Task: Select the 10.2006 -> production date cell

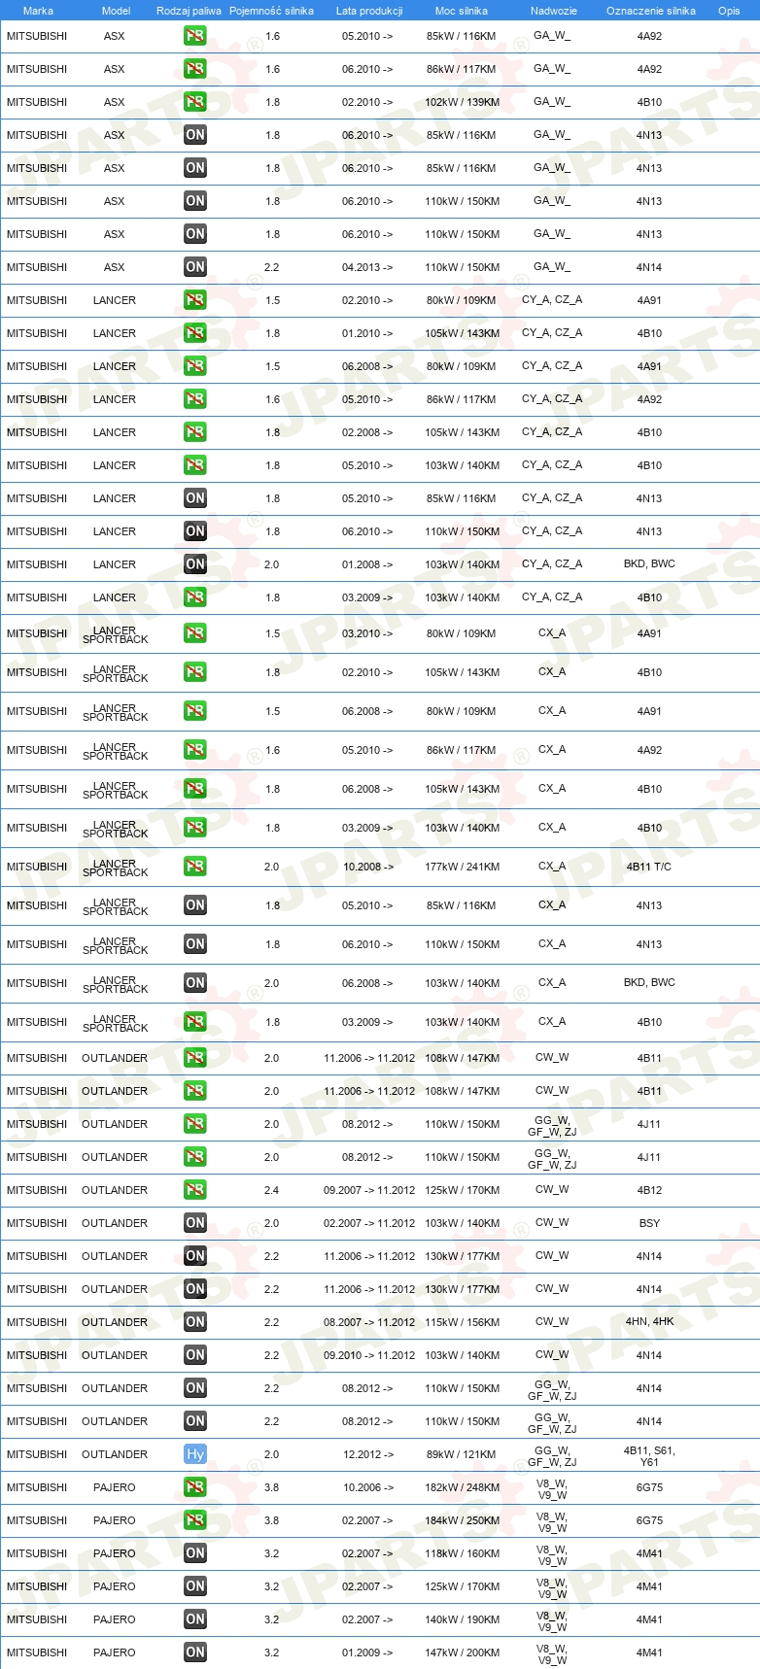Action: point(368,1487)
